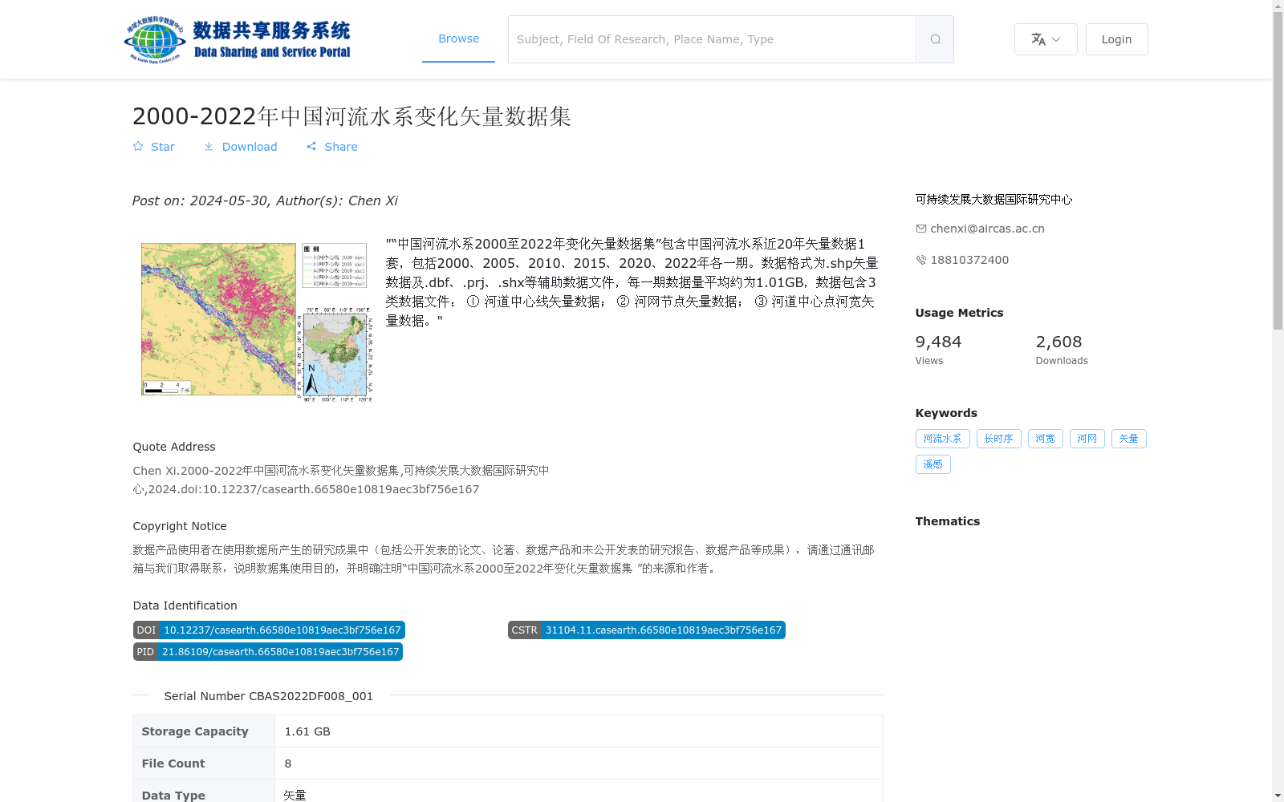Click the Login button

click(x=1116, y=39)
